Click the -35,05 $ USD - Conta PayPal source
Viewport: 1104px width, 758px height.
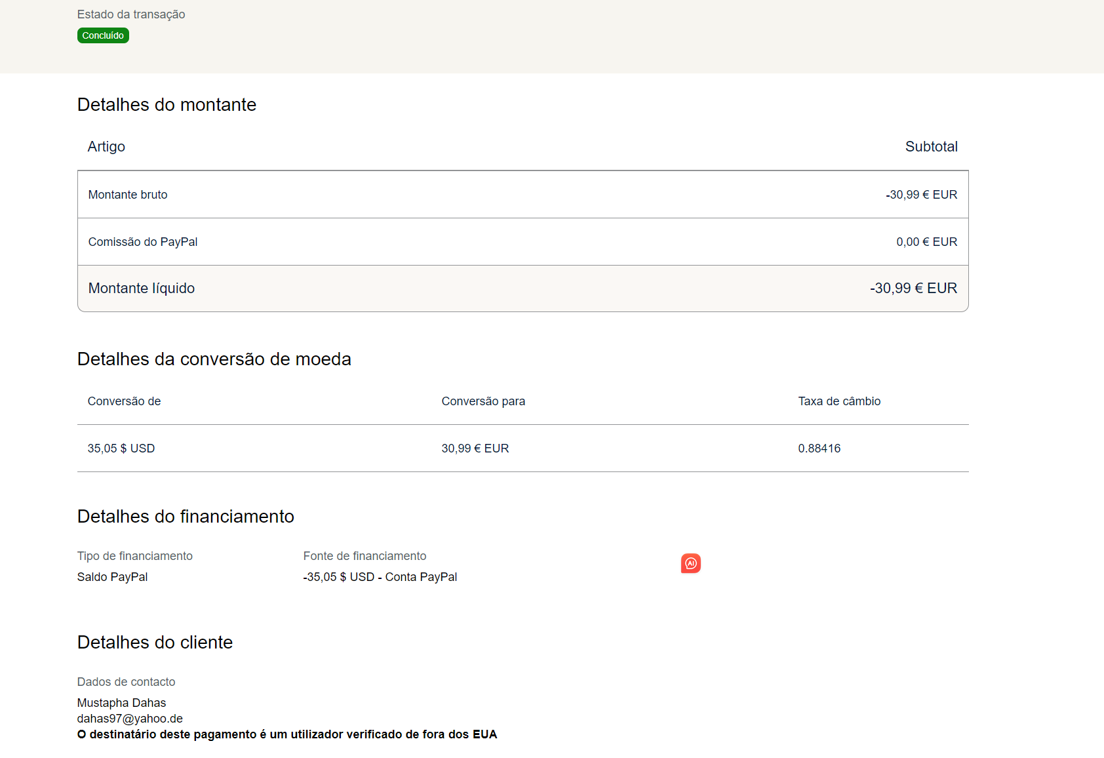380,577
